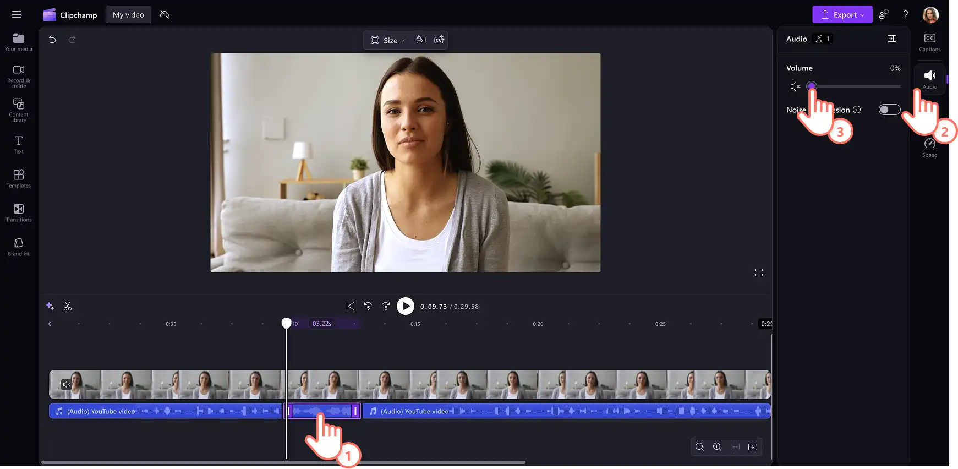This screenshot has width=958, height=469.
Task: Click the 0% volume value
Action: (895, 68)
